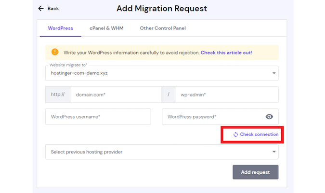Focus the wp-admin input field
325x193 pixels.
227,95
